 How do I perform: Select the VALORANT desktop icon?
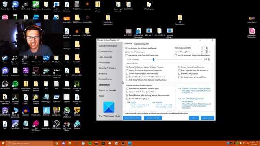[x=36, y=72]
